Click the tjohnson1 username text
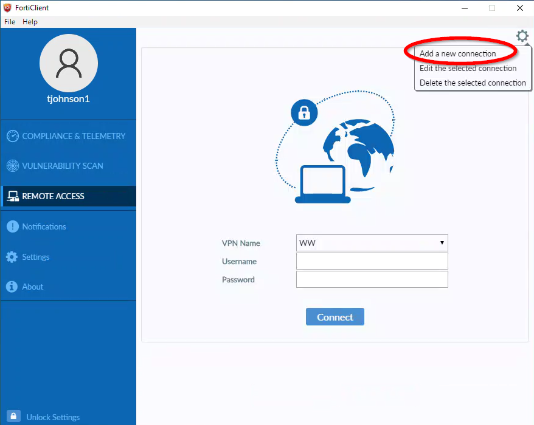 click(68, 99)
